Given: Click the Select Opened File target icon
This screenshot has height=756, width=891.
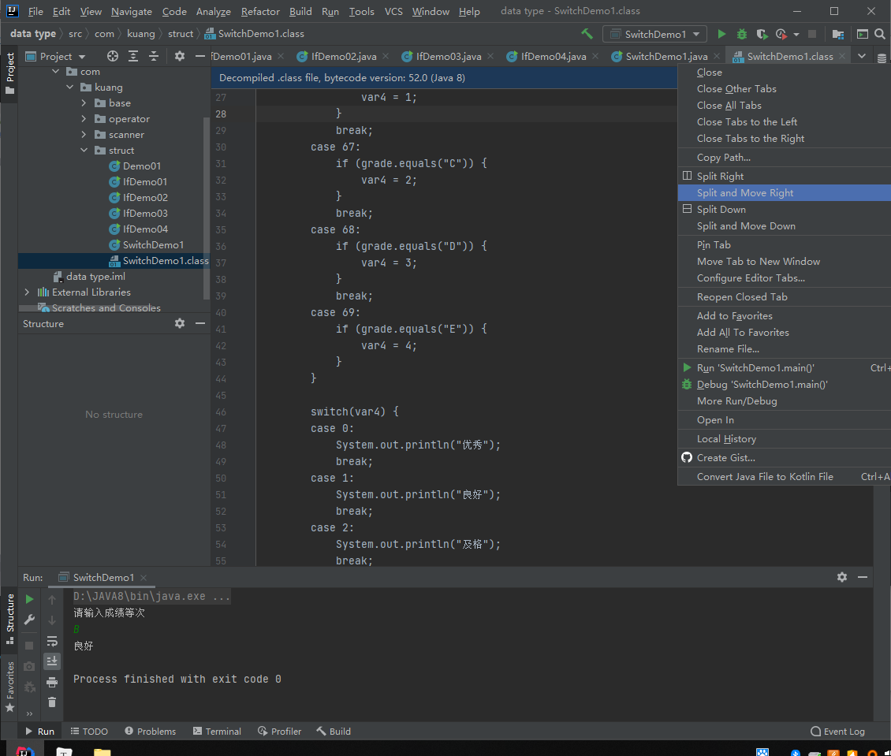Looking at the screenshot, I should (113, 56).
